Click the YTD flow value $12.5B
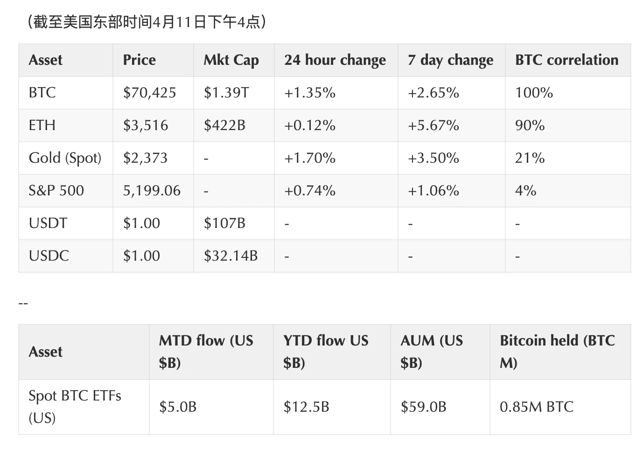 point(307,407)
